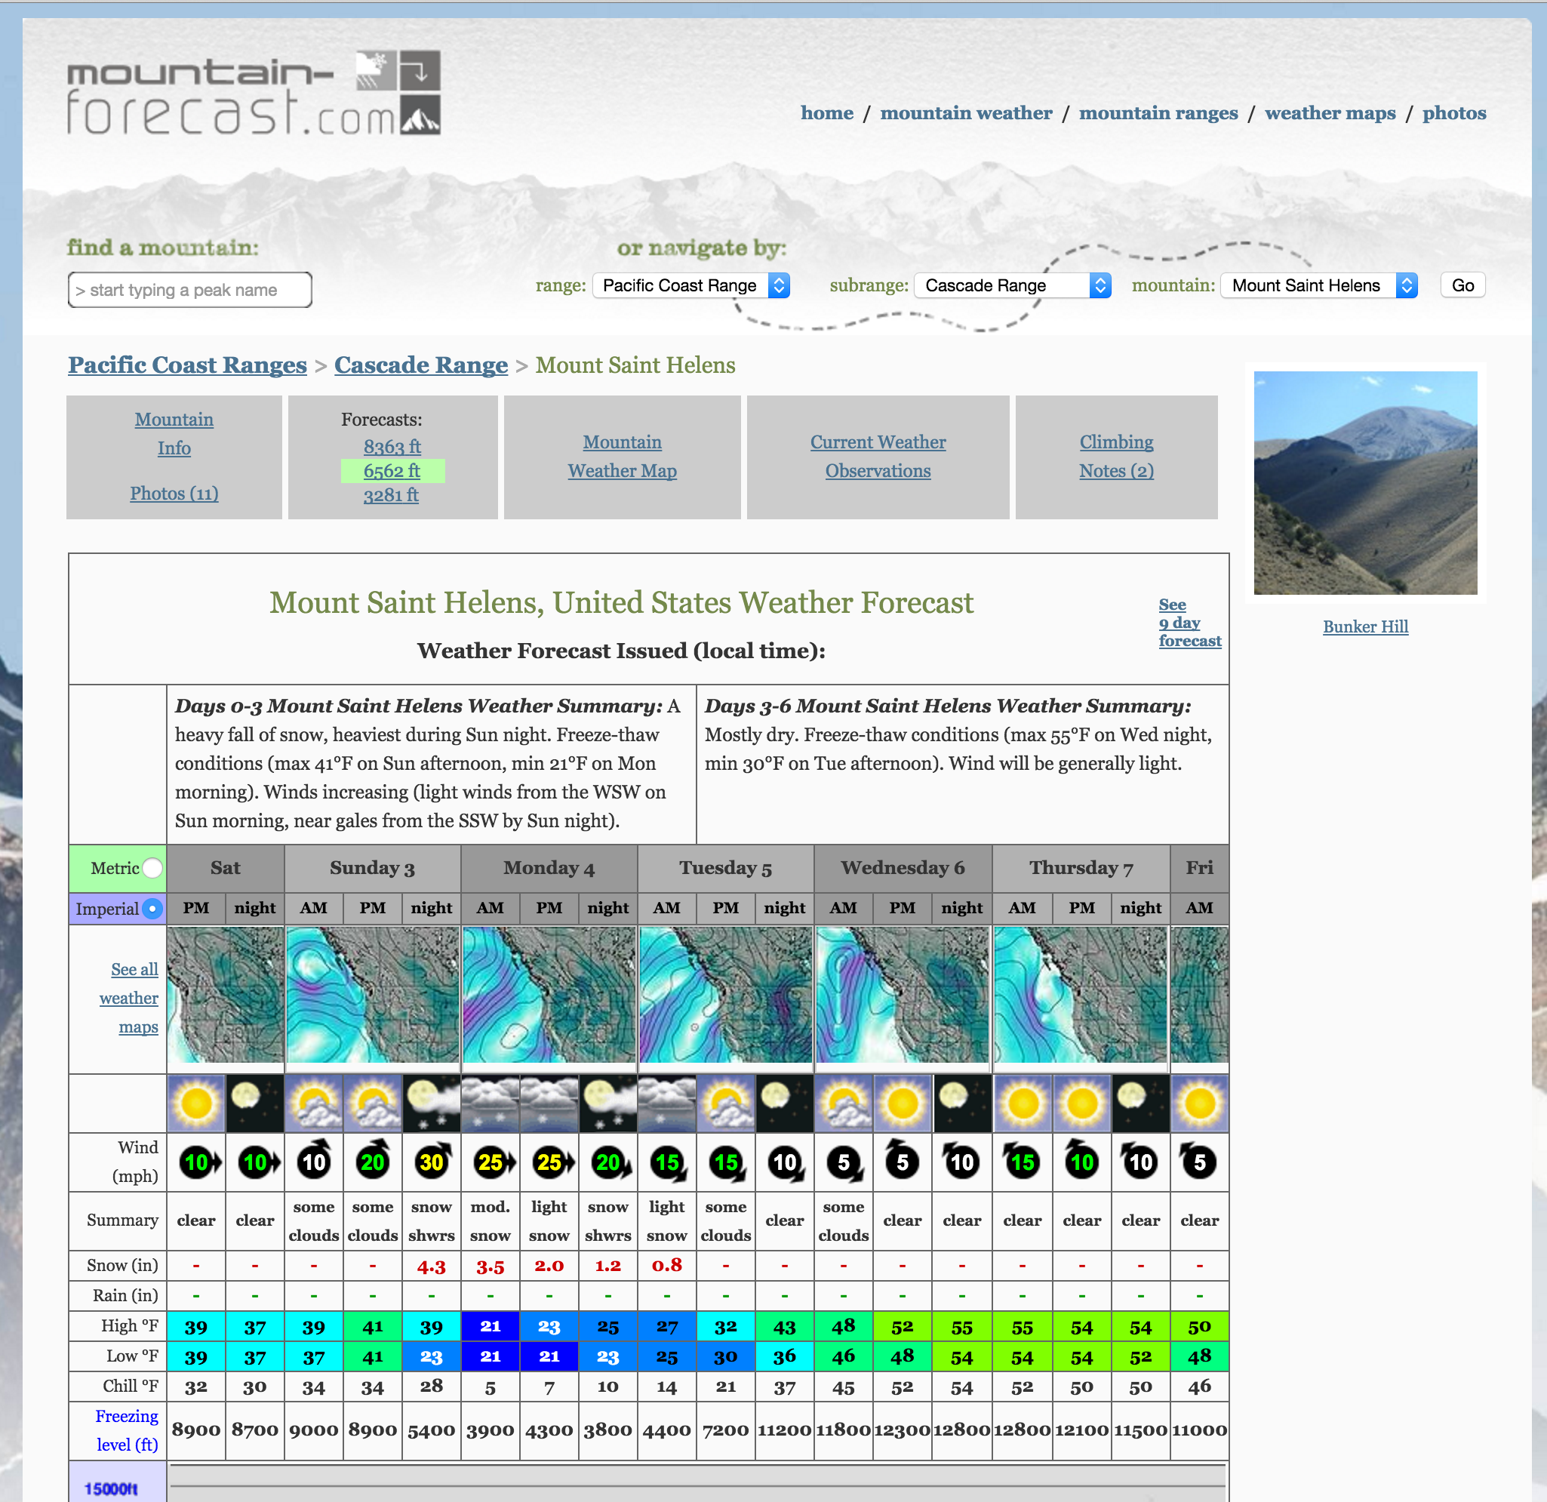
Task: Open Climbing Notes (2) link
Action: [1116, 456]
